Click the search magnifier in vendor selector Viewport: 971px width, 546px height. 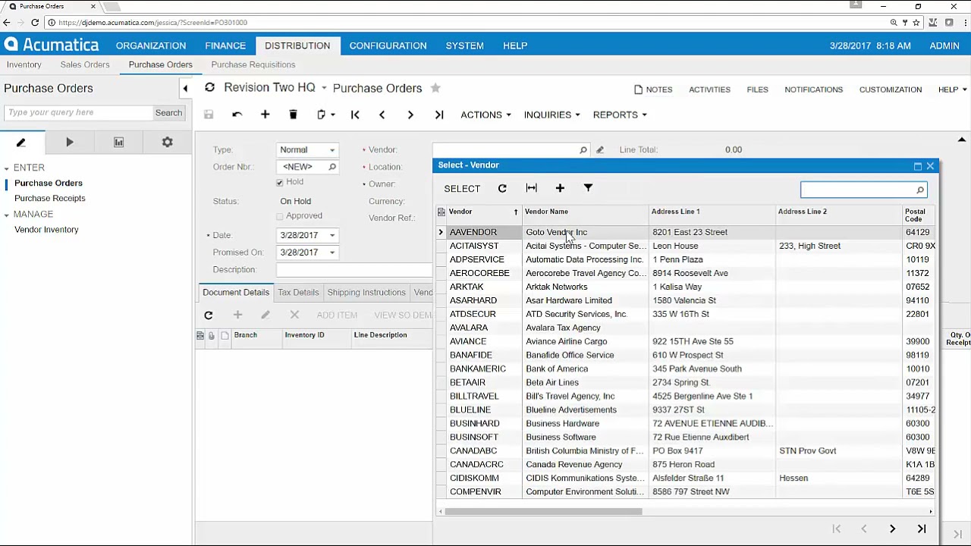[919, 190]
